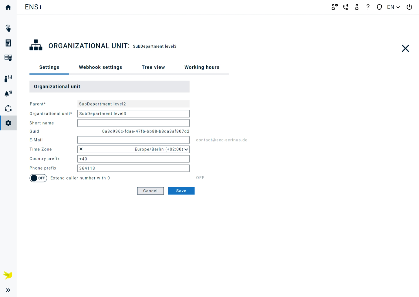
Task: Expand the sidebar with double chevron
Action: pos(8,290)
